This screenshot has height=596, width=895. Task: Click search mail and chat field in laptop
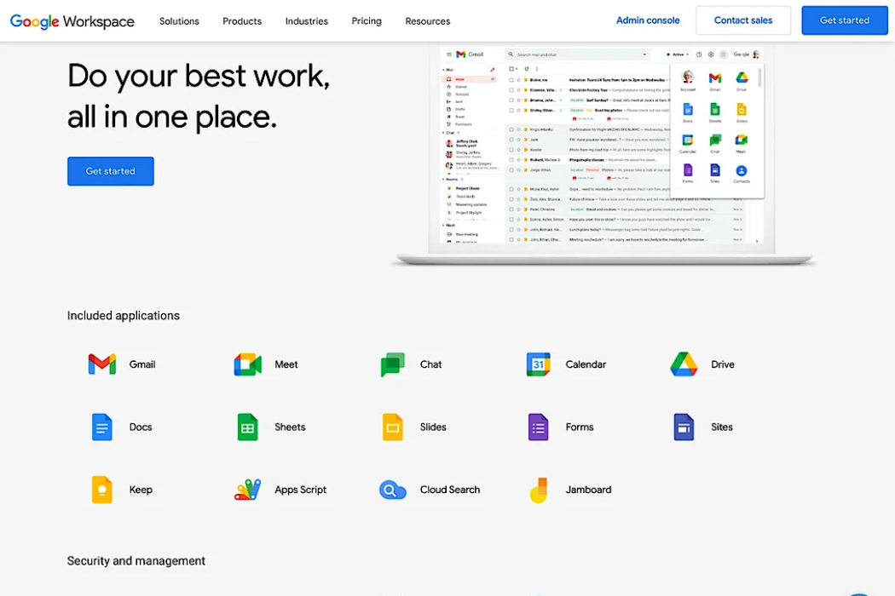point(576,54)
